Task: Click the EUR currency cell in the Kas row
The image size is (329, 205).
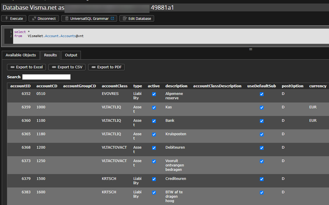Action: pos(313,107)
